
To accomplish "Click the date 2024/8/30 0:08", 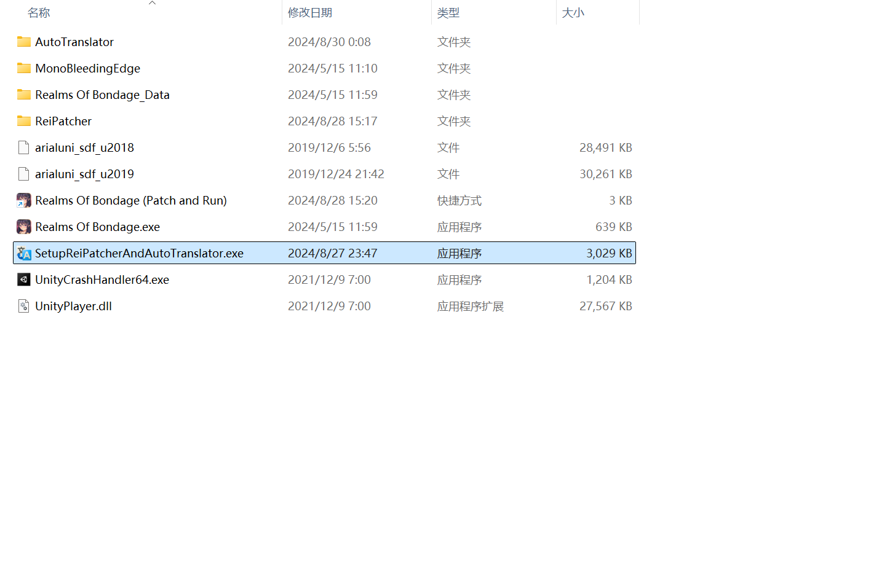I will (x=330, y=42).
